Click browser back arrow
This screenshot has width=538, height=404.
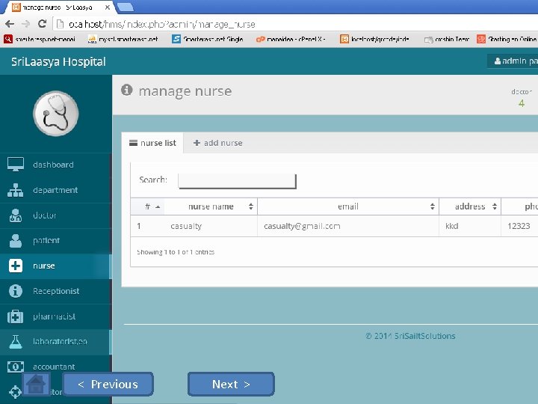[10, 24]
